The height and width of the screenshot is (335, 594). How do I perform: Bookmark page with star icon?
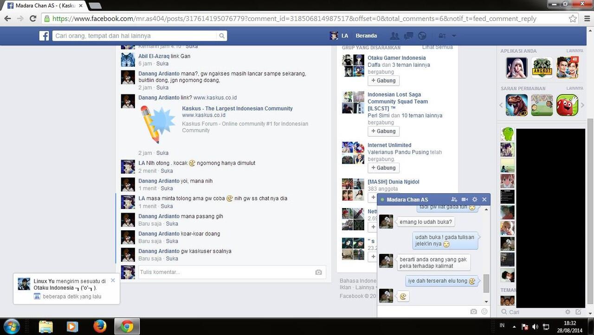point(573,19)
